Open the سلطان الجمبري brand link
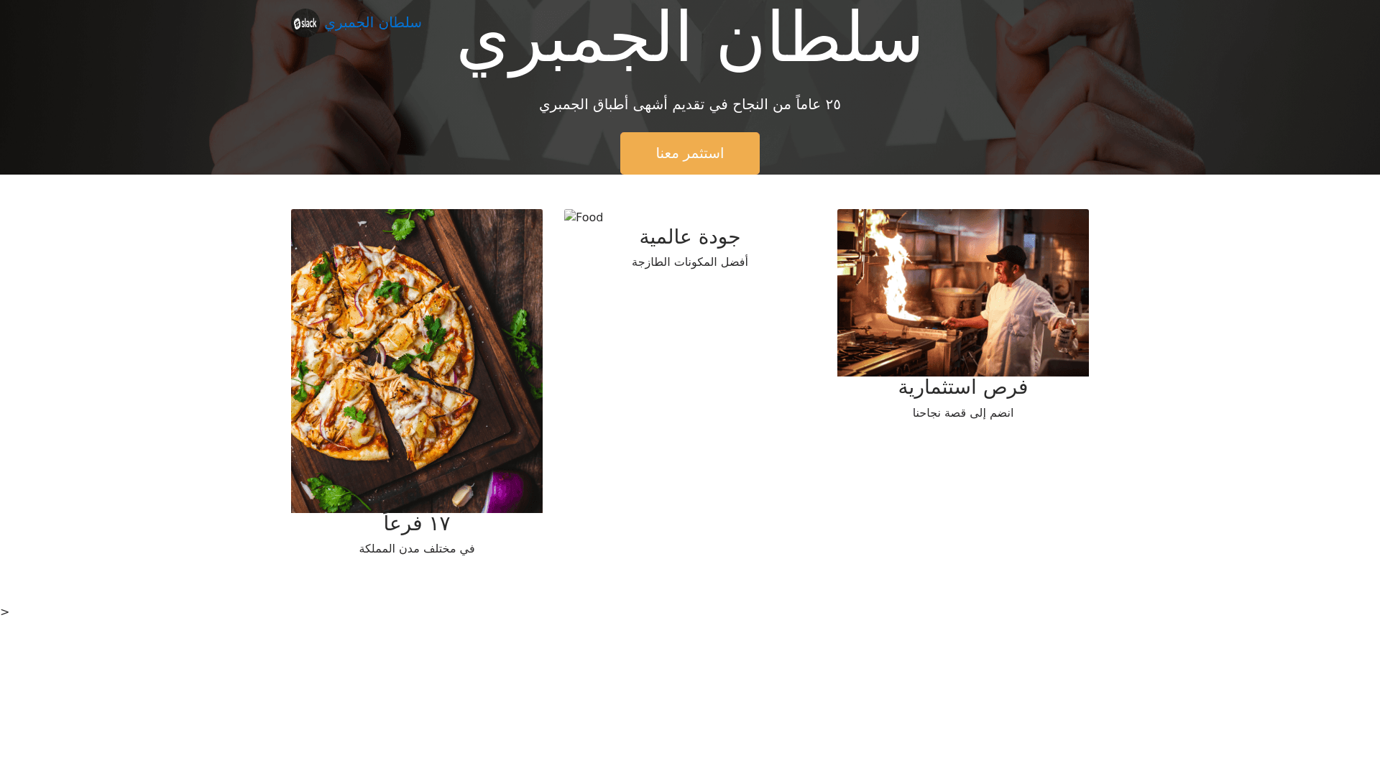This screenshot has height=776, width=1380. pos(356,23)
